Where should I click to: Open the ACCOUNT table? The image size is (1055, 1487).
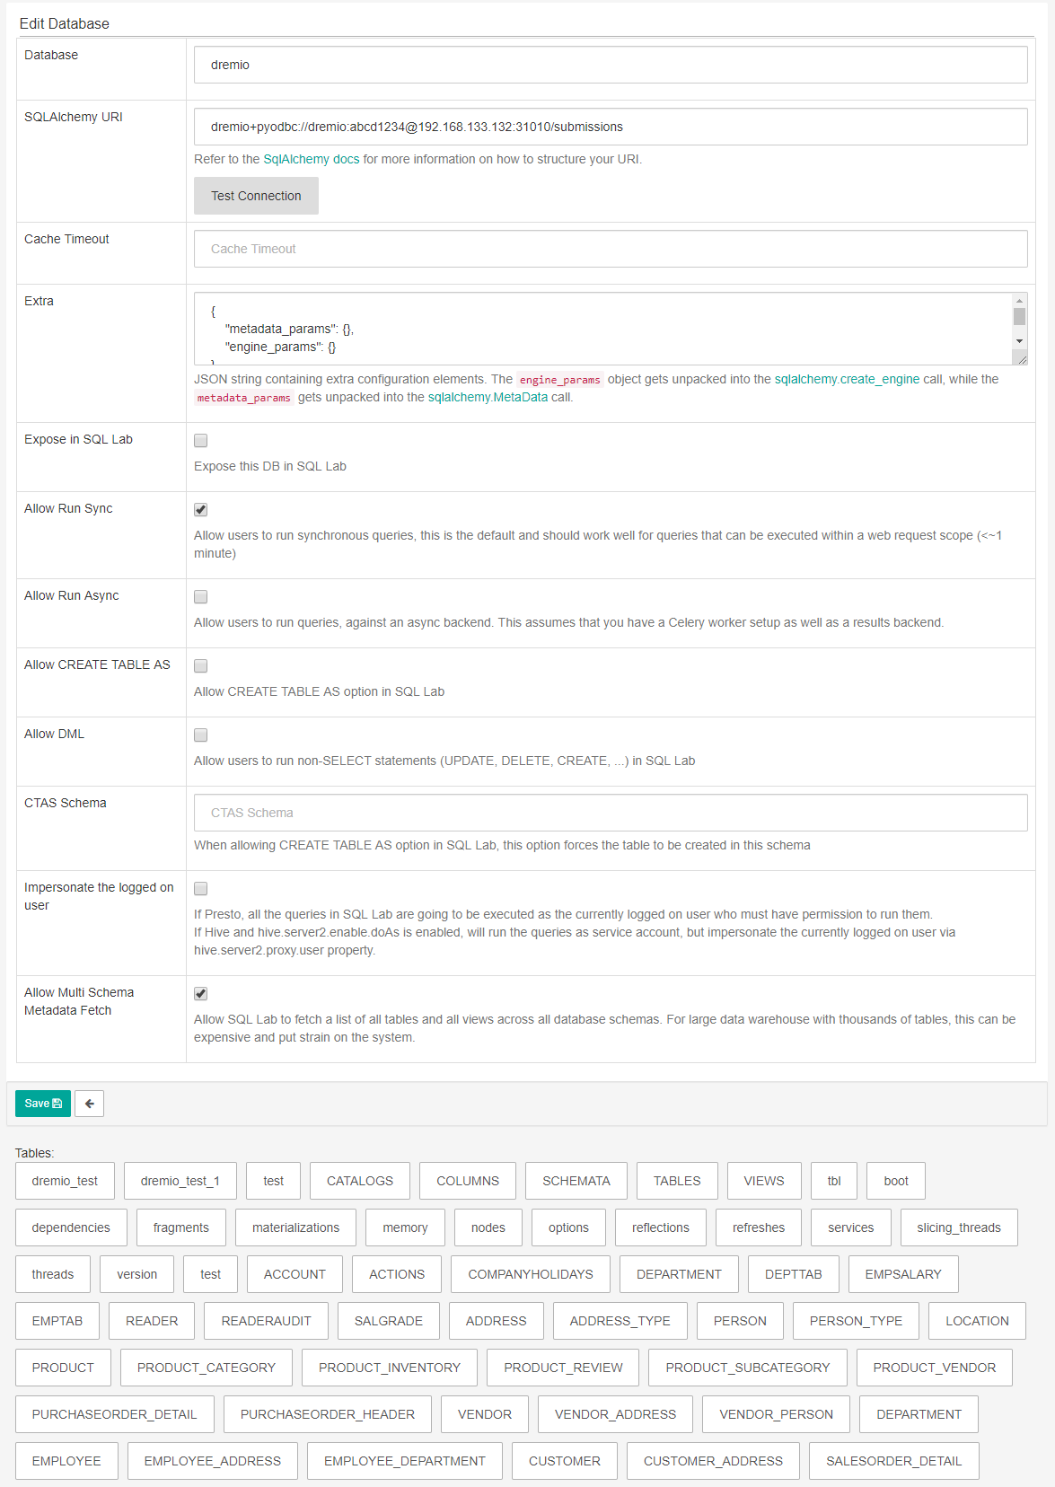click(295, 1274)
